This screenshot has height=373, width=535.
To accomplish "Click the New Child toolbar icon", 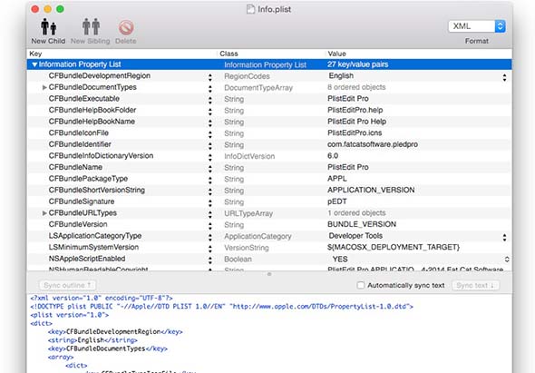I will pyautogui.click(x=48, y=26).
